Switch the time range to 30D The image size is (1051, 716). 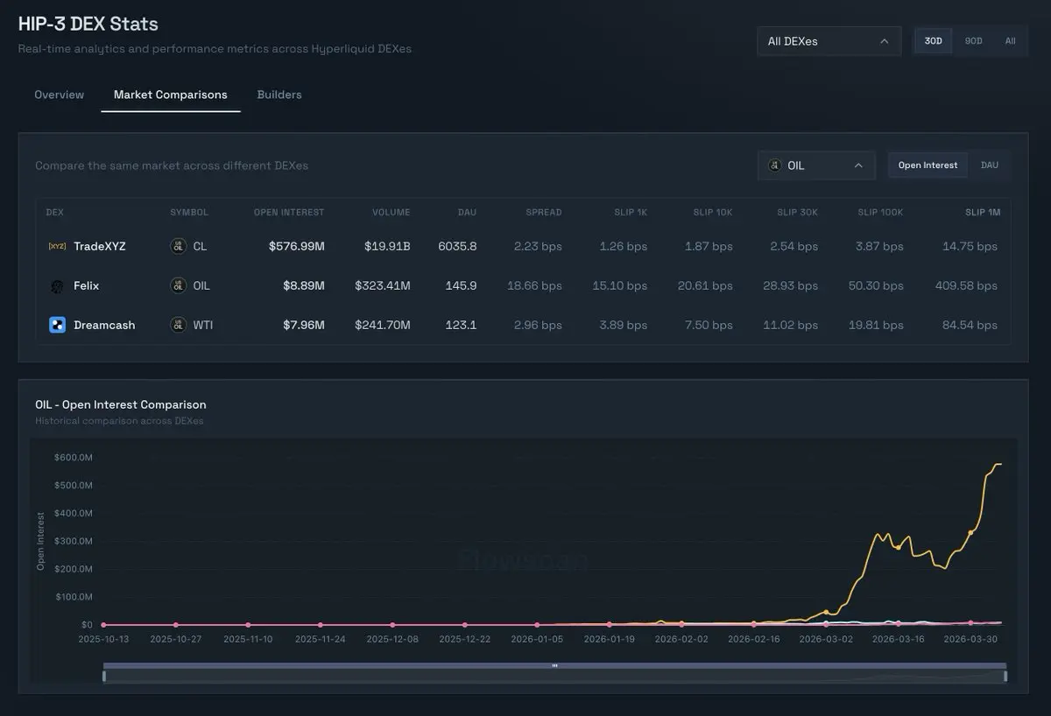[933, 41]
